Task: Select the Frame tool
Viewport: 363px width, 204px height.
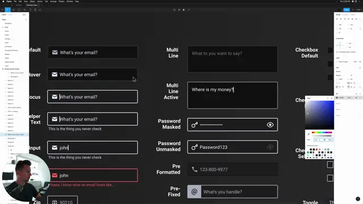Action: (x=13, y=10)
